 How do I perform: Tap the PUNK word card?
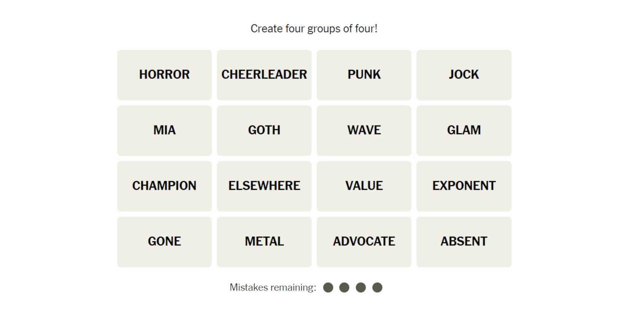[364, 75]
